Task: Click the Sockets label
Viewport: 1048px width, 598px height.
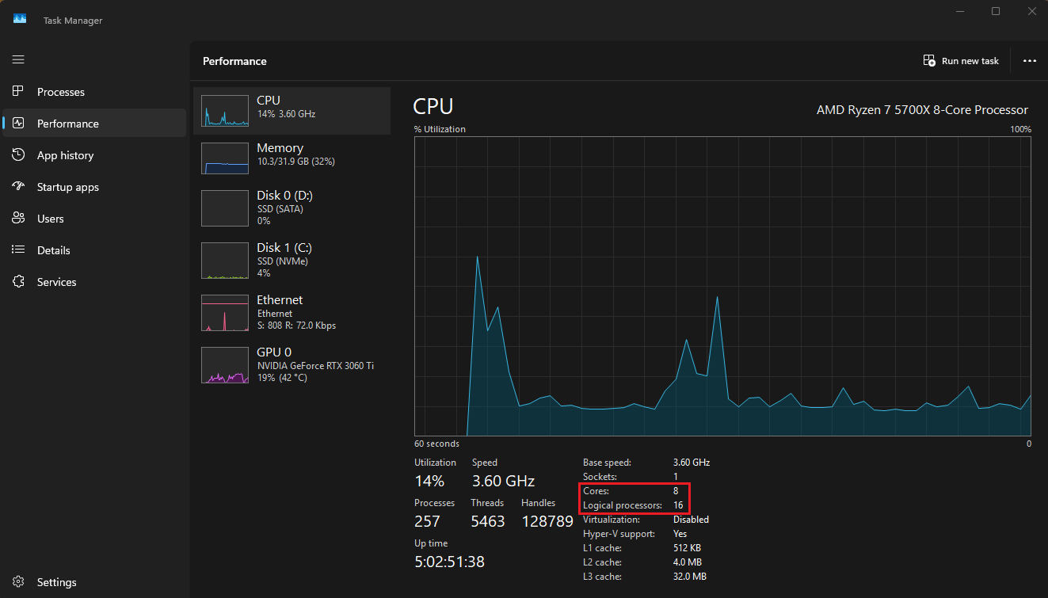Action: click(600, 477)
